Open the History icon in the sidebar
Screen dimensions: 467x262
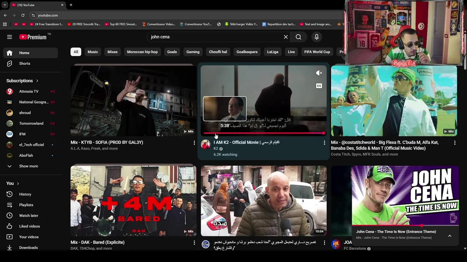pyautogui.click(x=9, y=194)
